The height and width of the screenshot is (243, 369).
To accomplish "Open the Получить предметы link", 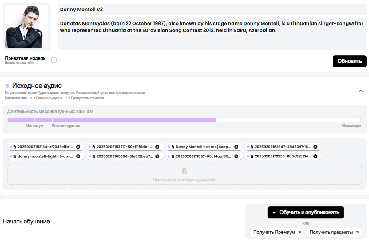I will [334, 232].
